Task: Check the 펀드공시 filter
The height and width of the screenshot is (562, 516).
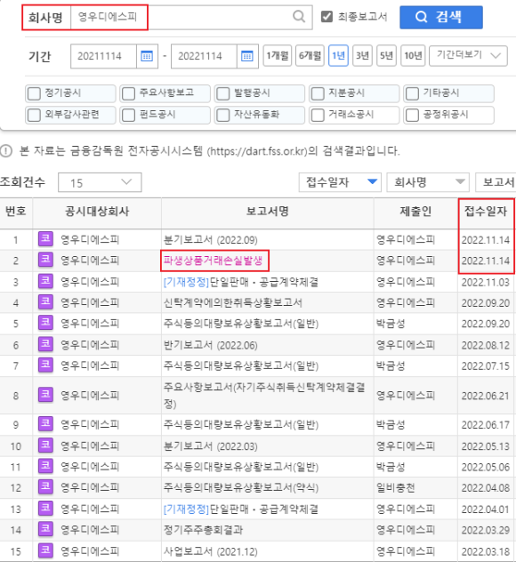Action: (x=128, y=115)
